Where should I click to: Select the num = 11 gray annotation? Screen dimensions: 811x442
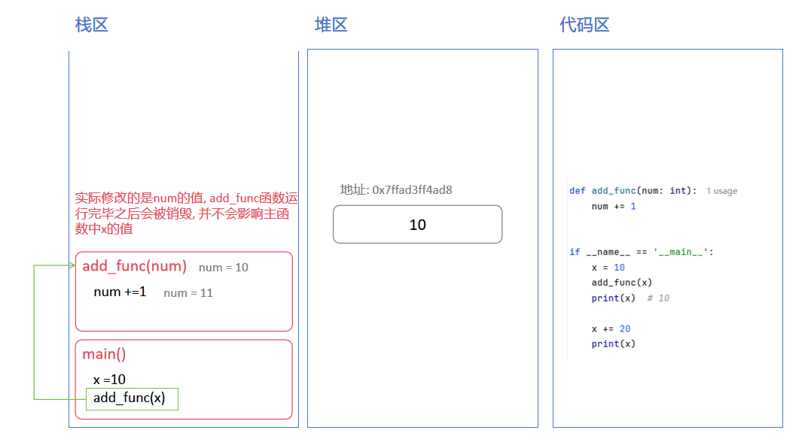(x=188, y=293)
